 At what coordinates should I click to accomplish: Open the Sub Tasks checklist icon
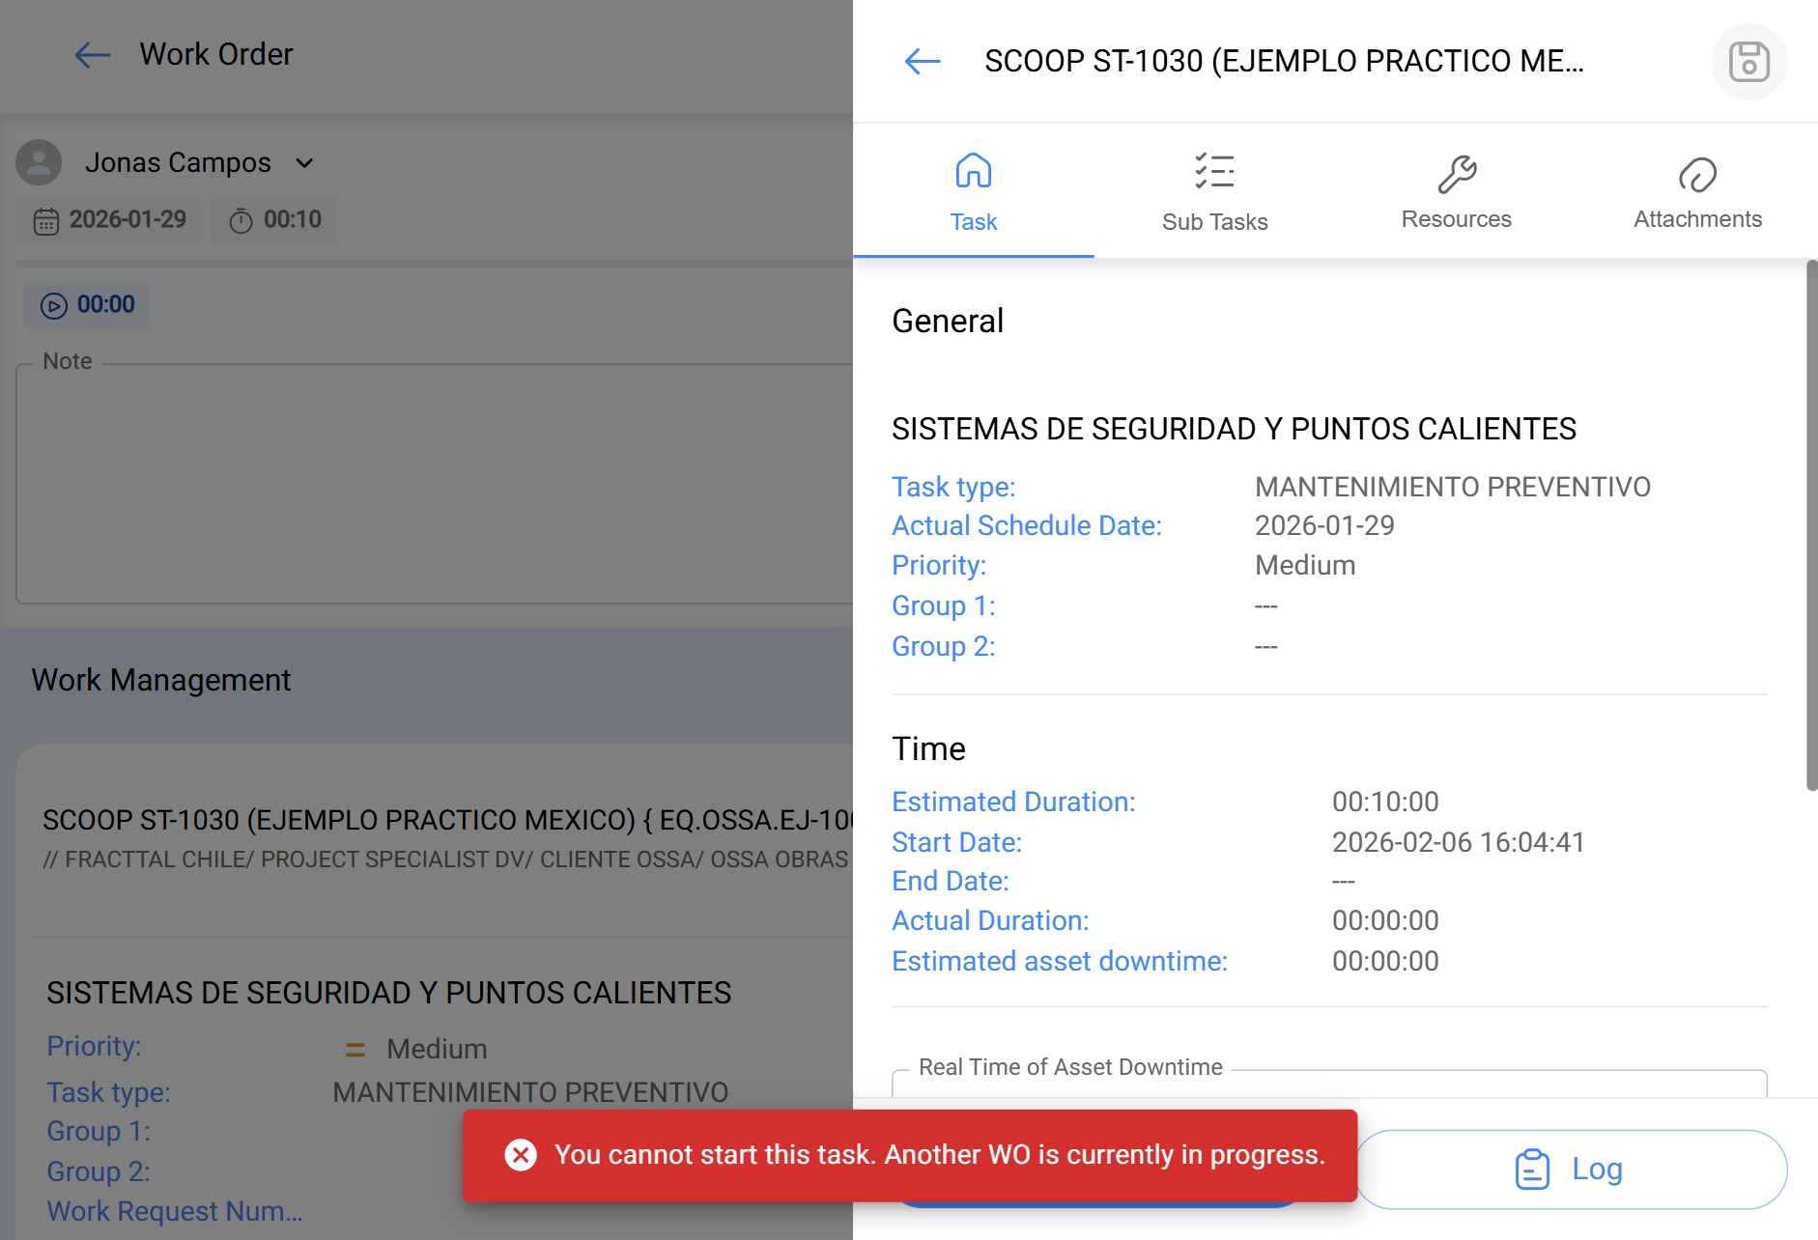point(1215,172)
